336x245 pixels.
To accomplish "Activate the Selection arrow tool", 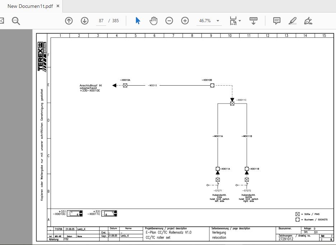I will pos(137,20).
